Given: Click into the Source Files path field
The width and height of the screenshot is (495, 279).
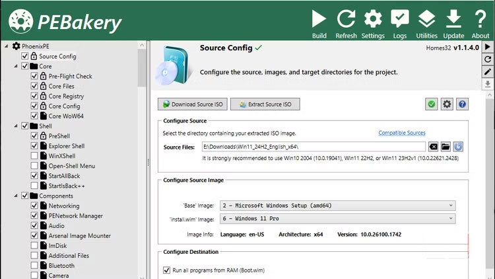Looking at the screenshot, I should [x=313, y=147].
